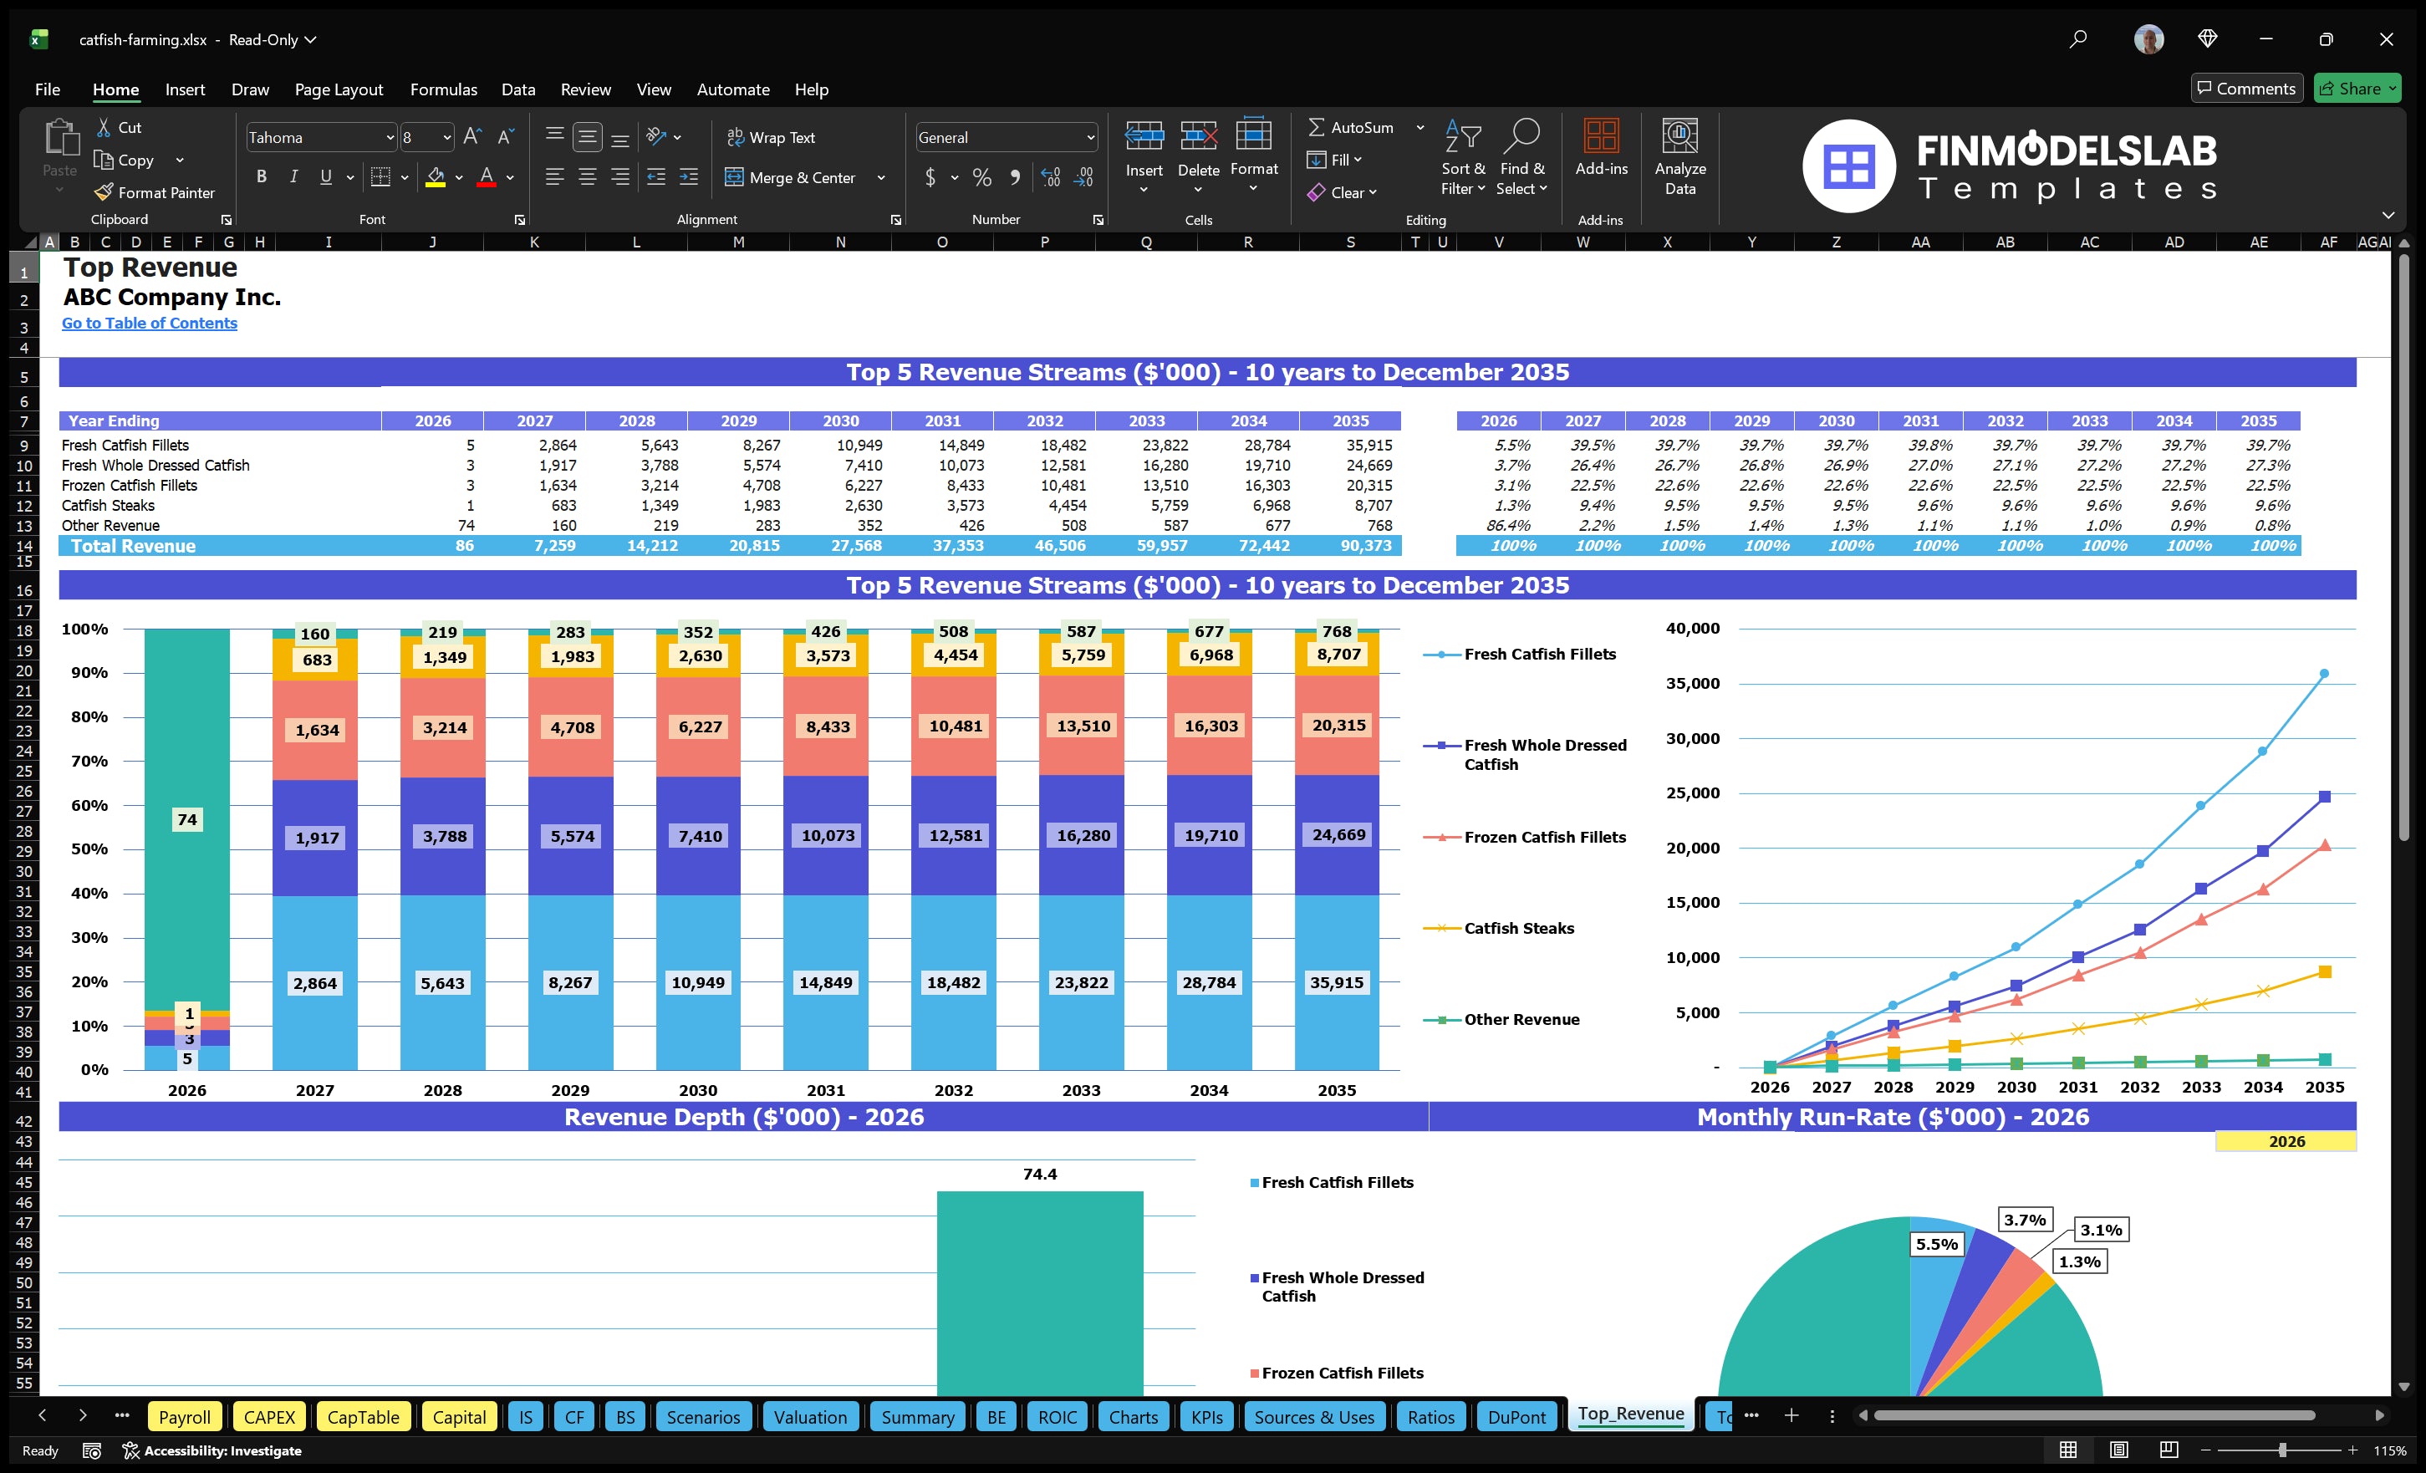Click the Comments button in the title bar
This screenshot has height=1473, width=2426.
(x=2247, y=88)
